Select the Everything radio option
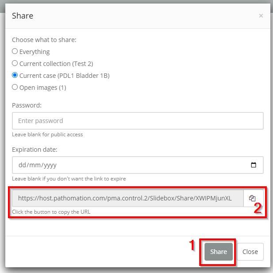The image size is (273, 273). [15, 51]
